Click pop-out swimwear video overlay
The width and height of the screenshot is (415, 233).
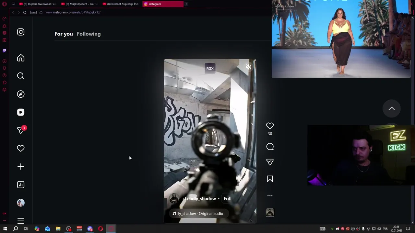341,39
